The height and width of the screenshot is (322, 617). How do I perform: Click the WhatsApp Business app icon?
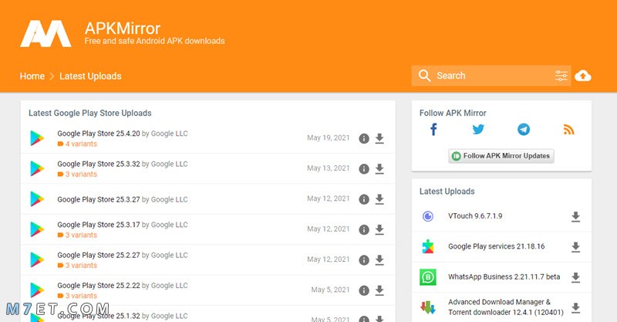(428, 277)
